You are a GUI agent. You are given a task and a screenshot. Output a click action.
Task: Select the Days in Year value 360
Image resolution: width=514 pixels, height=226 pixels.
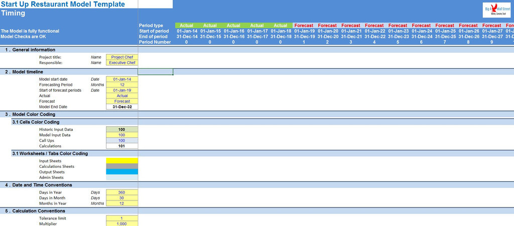point(122,192)
